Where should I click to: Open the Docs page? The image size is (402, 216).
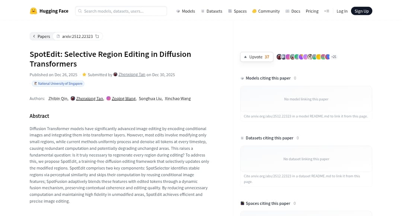pyautogui.click(x=293, y=11)
